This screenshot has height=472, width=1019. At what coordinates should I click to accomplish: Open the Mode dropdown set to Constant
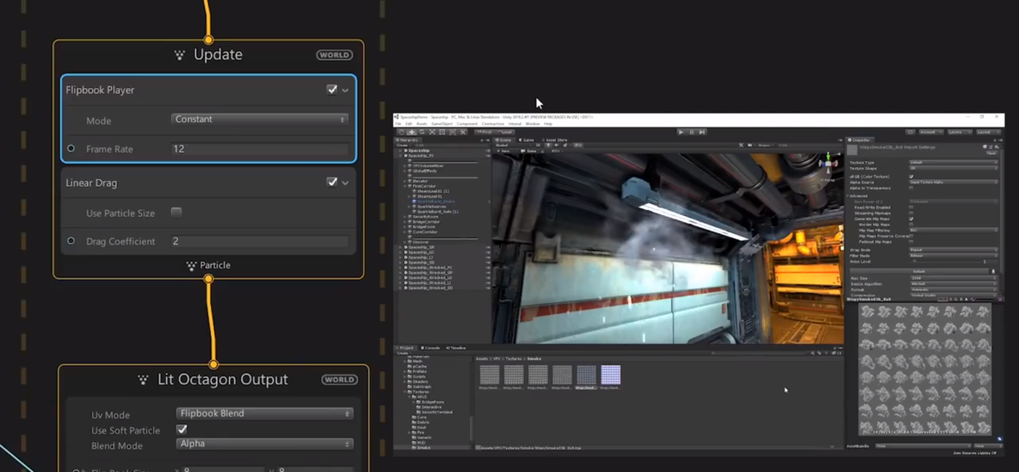tap(260, 119)
